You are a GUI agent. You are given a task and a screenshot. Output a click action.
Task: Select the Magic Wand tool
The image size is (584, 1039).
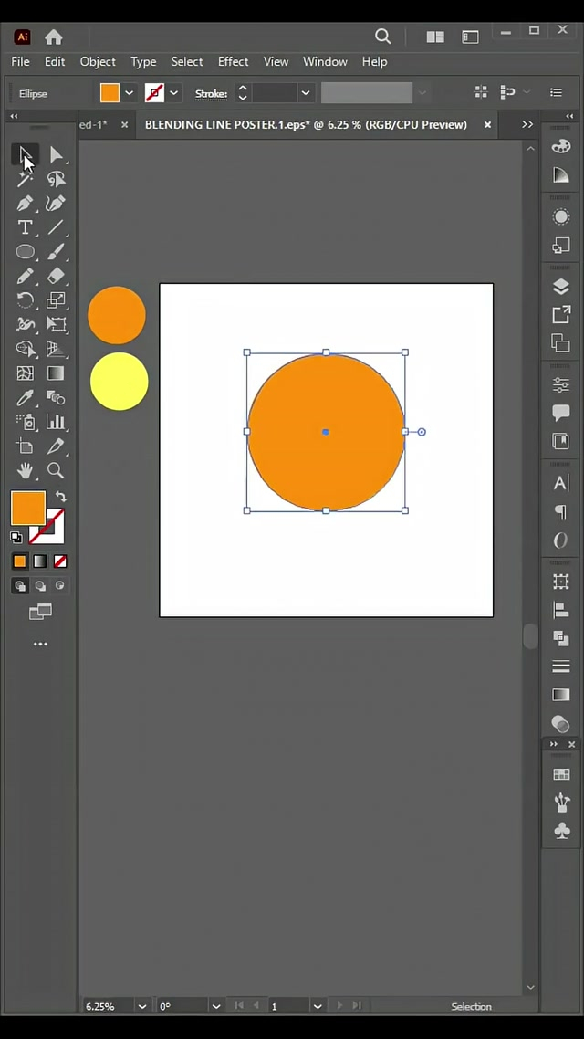[25, 180]
